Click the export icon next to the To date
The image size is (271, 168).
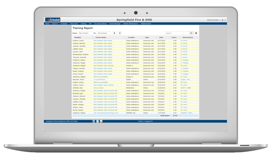pyautogui.click(x=114, y=33)
